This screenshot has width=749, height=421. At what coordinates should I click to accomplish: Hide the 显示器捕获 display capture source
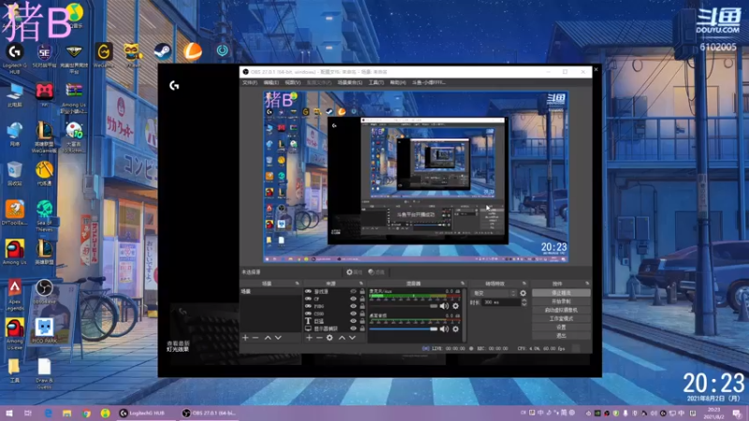(354, 328)
